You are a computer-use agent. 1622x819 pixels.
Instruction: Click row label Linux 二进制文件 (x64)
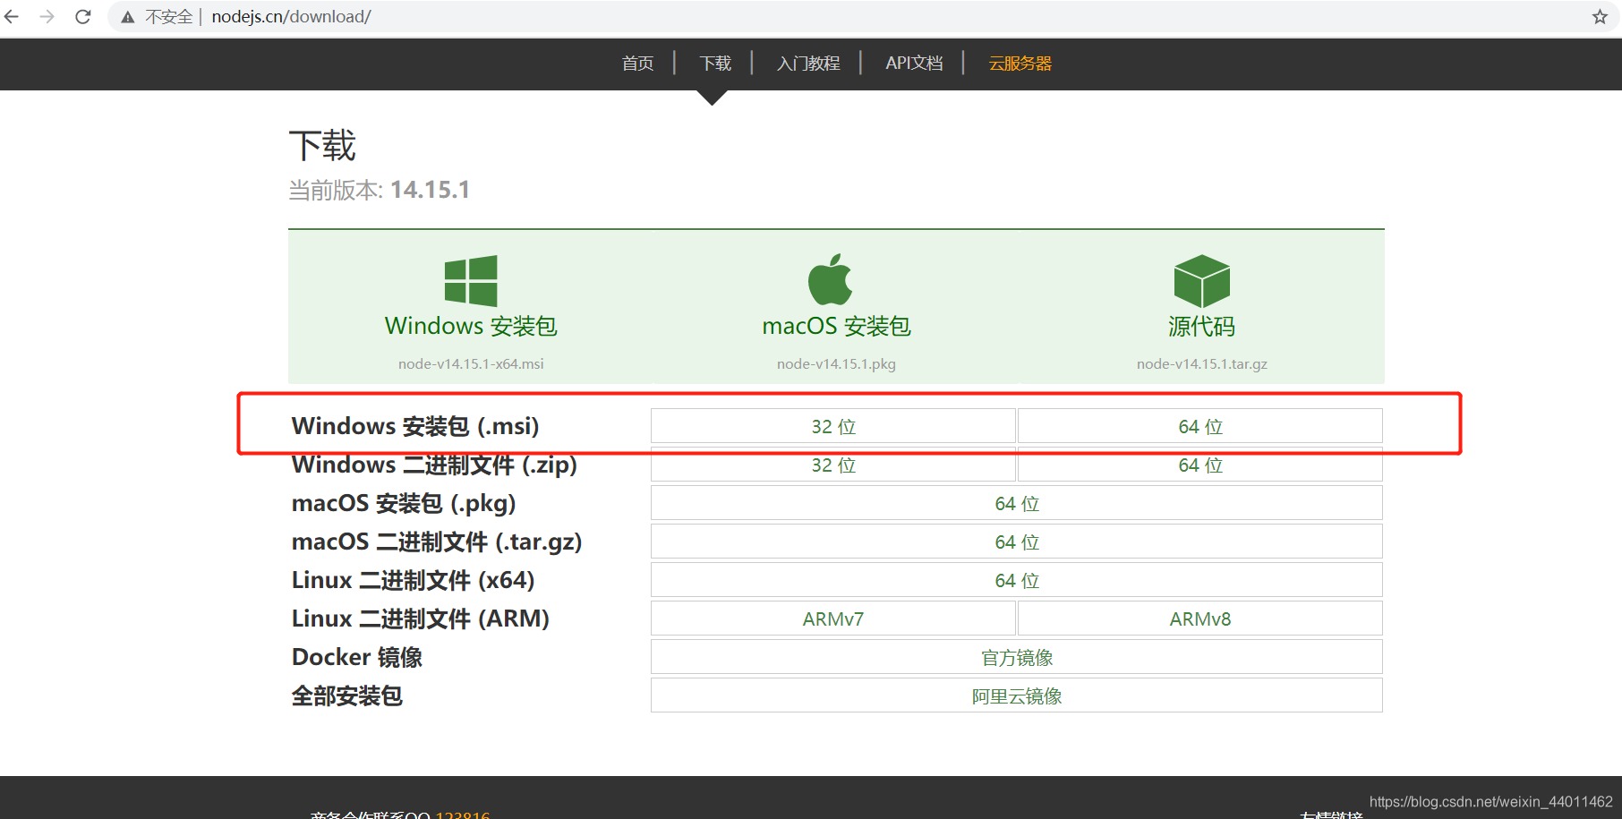(413, 580)
